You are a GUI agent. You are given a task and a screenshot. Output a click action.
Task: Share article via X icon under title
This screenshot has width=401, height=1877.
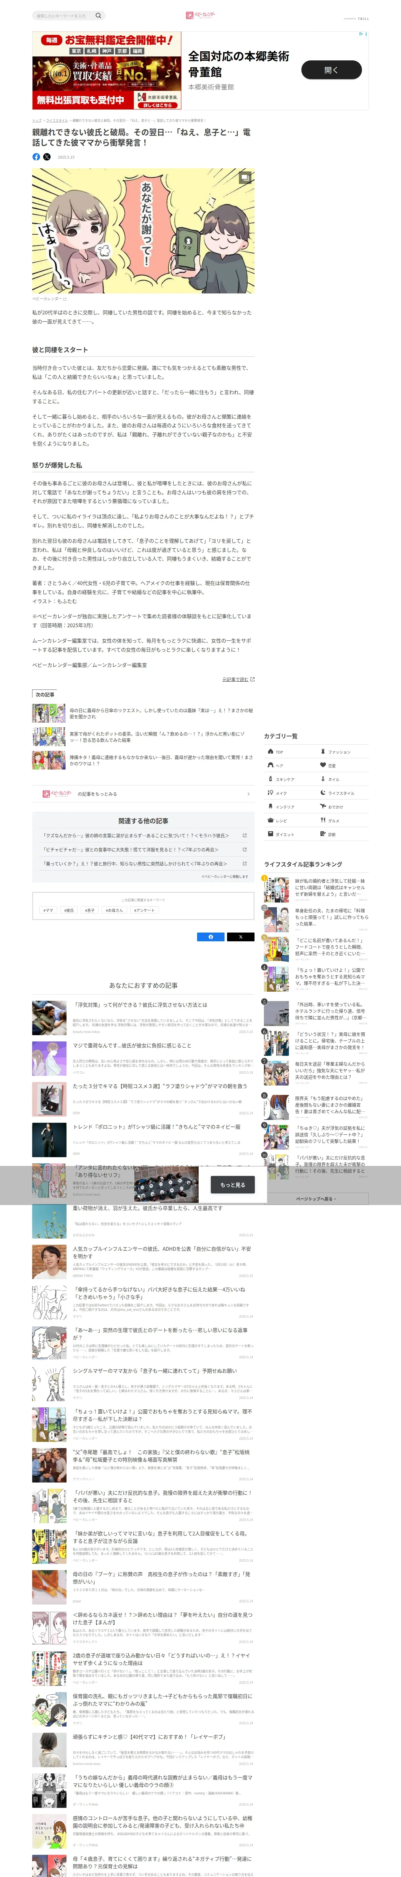[x=47, y=157]
